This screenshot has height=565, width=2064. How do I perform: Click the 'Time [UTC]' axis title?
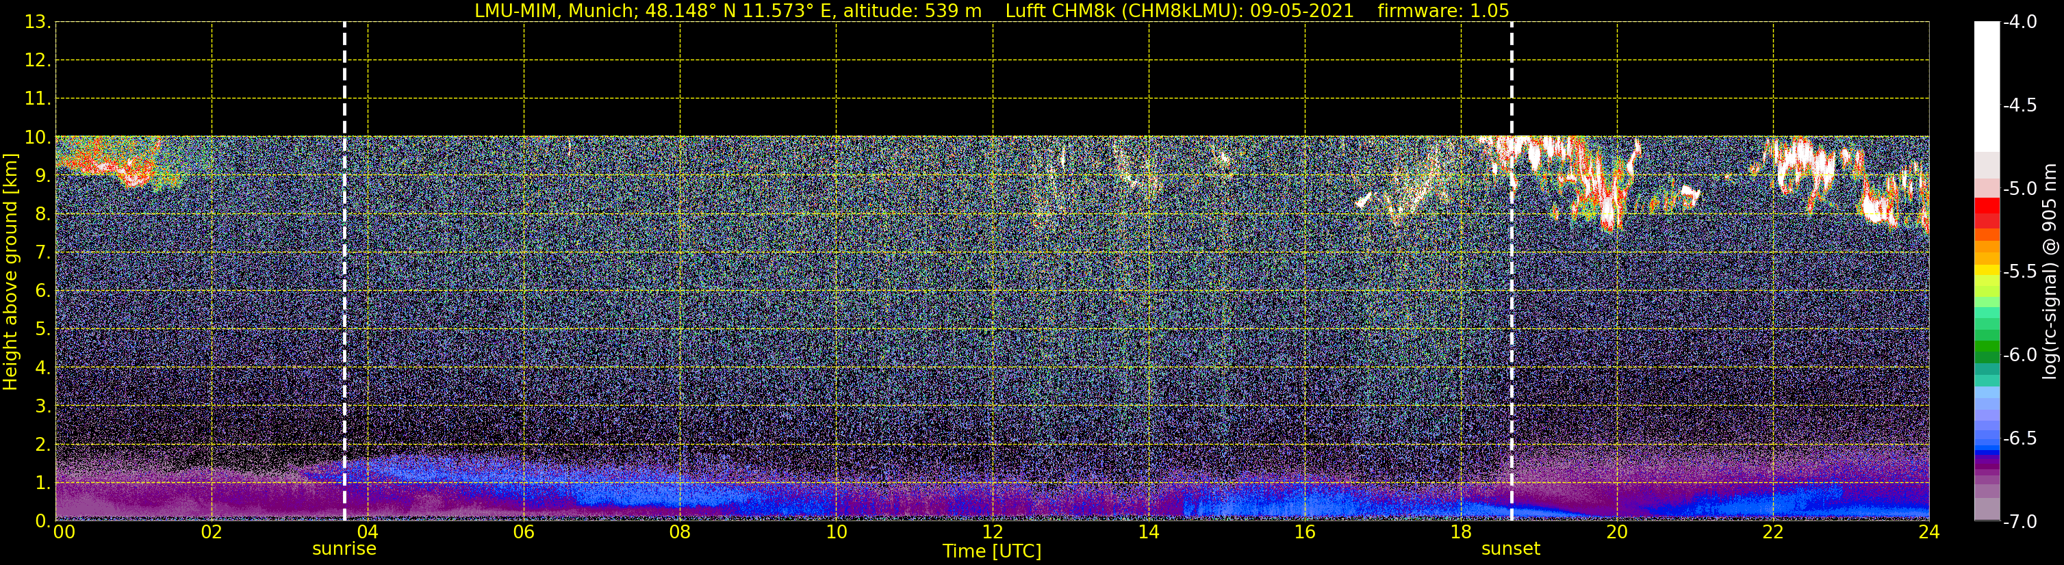(x=992, y=551)
